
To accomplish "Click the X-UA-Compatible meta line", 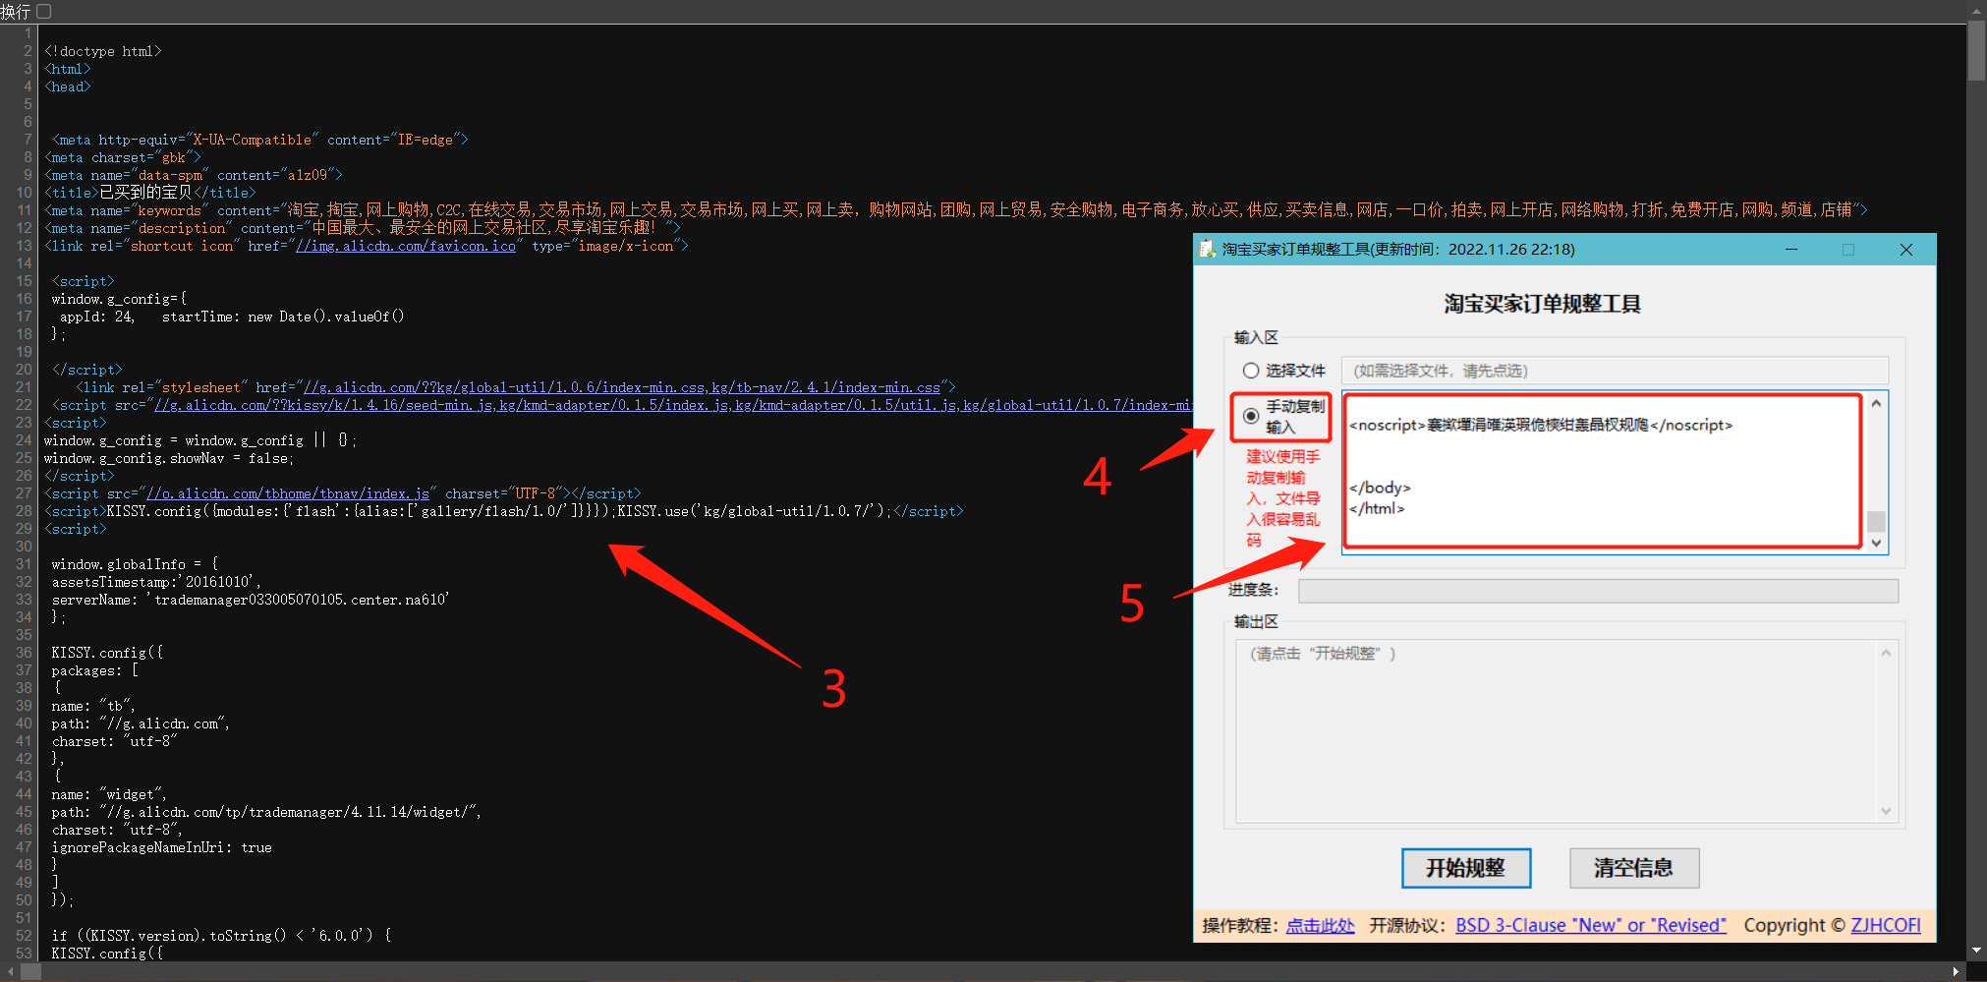I will 260,140.
